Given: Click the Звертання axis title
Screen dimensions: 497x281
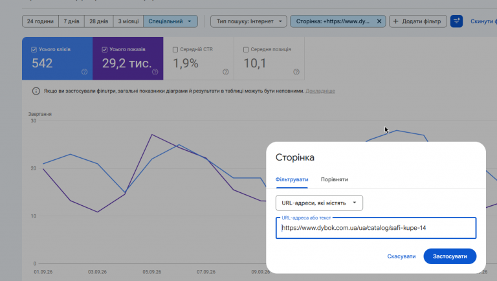Looking at the screenshot, I should tap(40, 114).
